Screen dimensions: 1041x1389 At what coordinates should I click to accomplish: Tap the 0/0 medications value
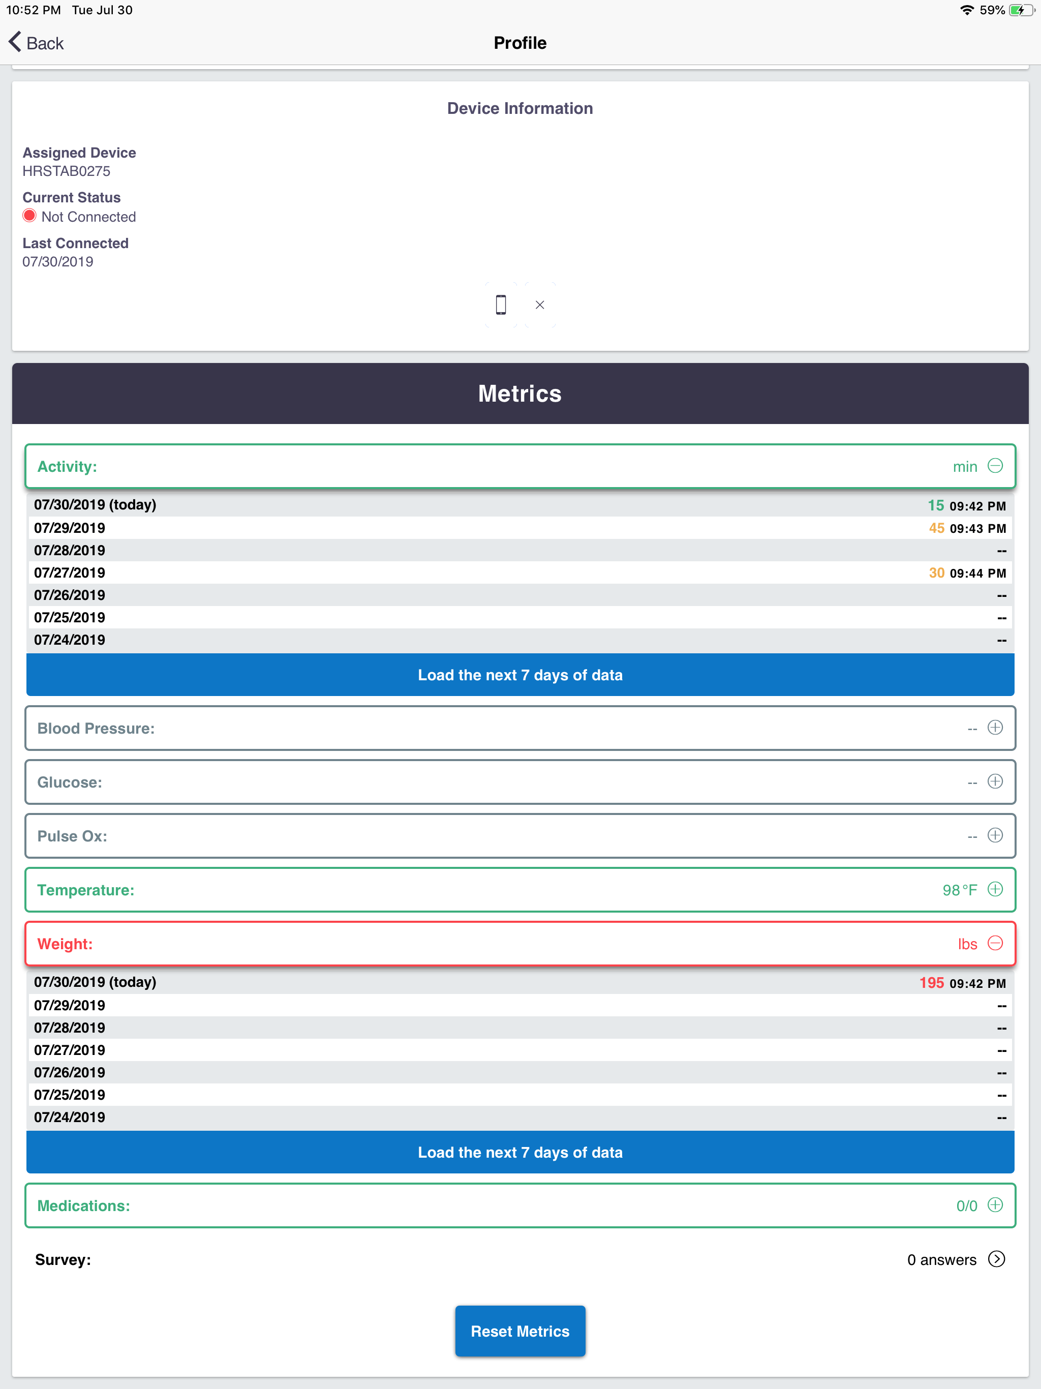click(x=967, y=1205)
